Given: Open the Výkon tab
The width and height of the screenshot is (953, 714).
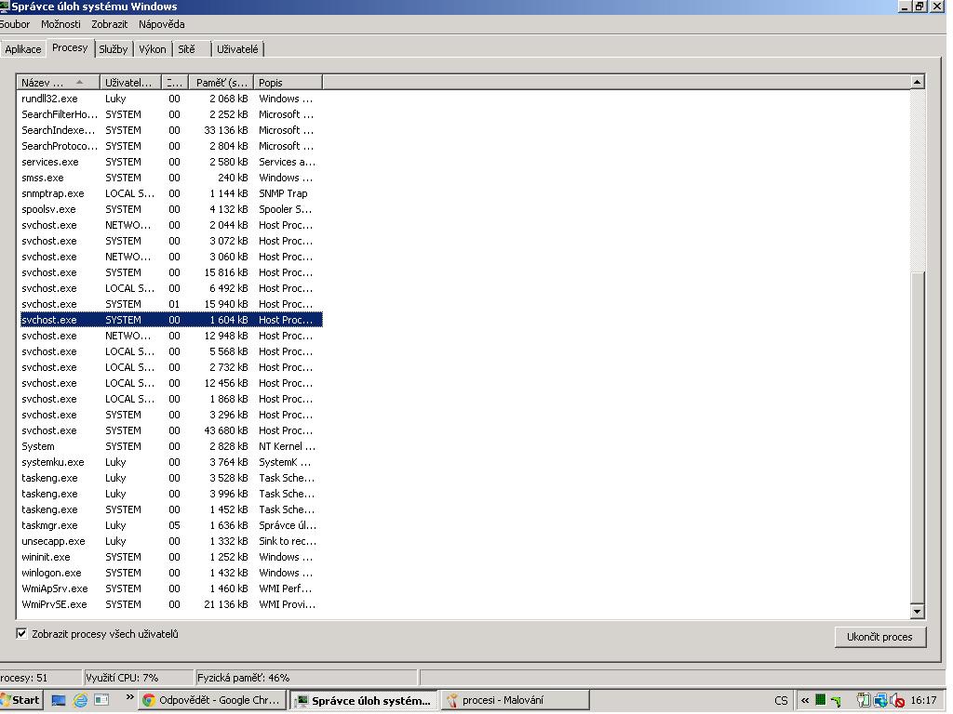Looking at the screenshot, I should tap(153, 49).
